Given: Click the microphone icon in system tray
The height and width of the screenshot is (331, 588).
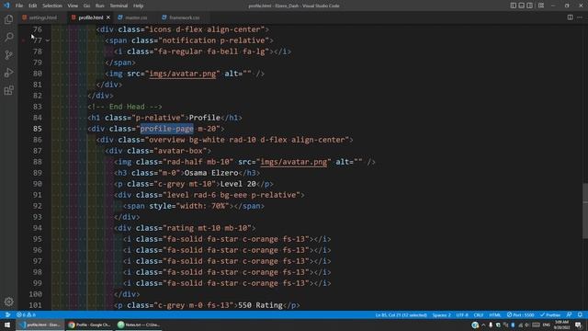Looking at the screenshot, I should [491, 325].
